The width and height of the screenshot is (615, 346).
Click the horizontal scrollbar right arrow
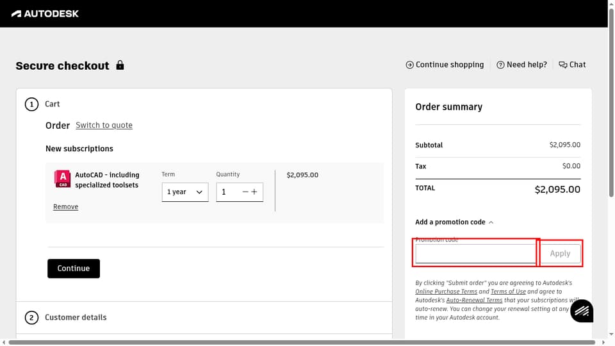[x=603, y=342]
